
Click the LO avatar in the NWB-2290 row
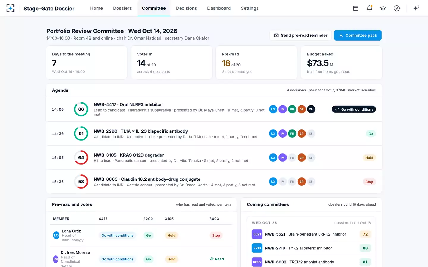click(273, 133)
